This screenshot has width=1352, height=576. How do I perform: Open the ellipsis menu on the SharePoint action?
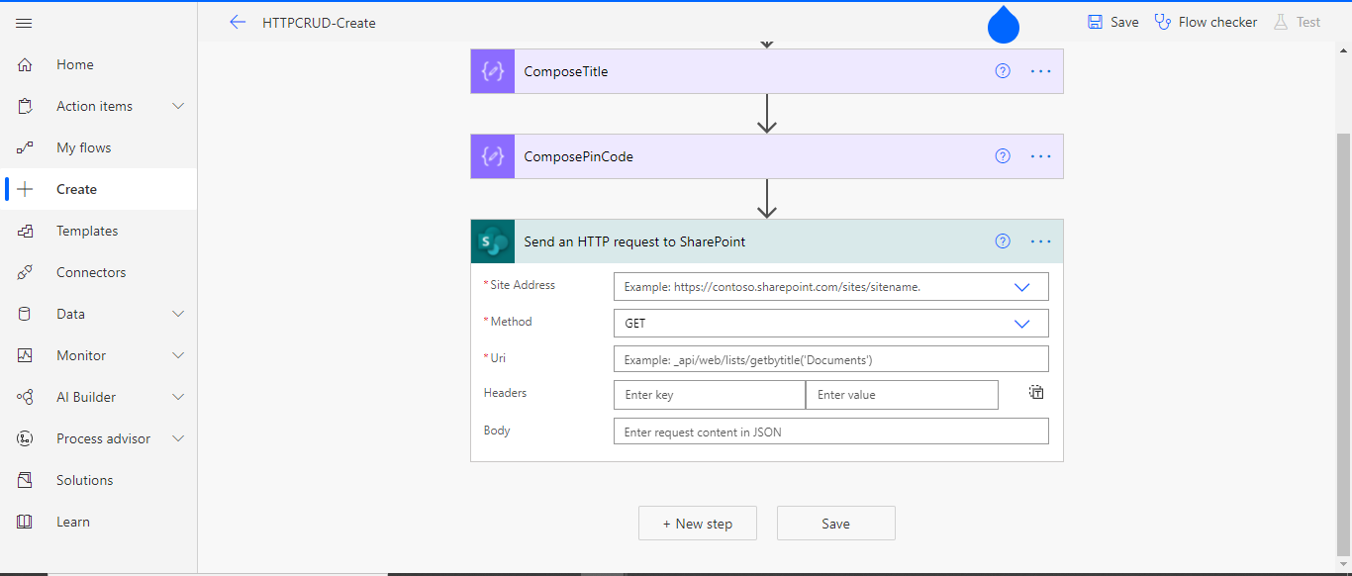[x=1039, y=240]
